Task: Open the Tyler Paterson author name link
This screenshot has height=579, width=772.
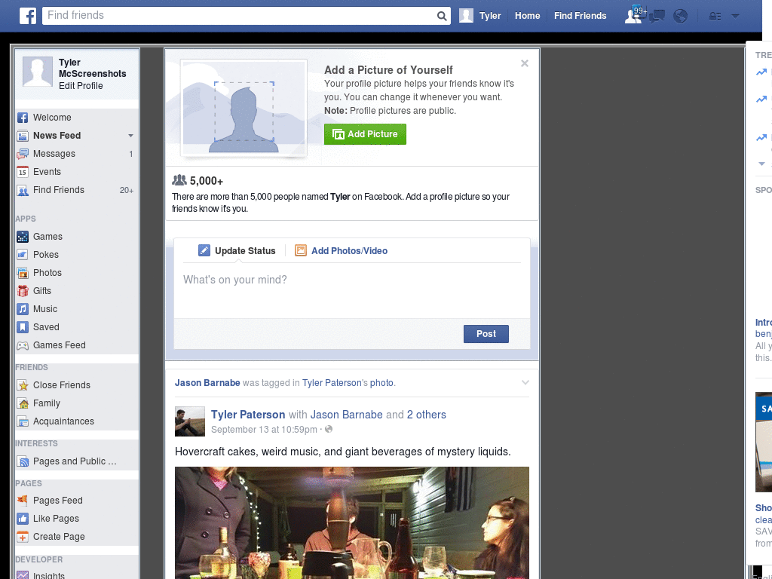Action: (x=248, y=415)
